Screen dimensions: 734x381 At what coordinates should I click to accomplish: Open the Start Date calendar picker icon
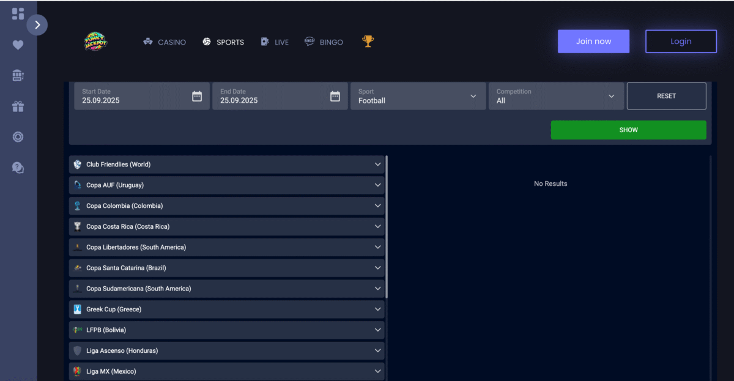pyautogui.click(x=197, y=96)
